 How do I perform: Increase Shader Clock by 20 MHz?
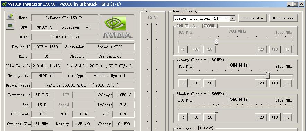click(261, 117)
